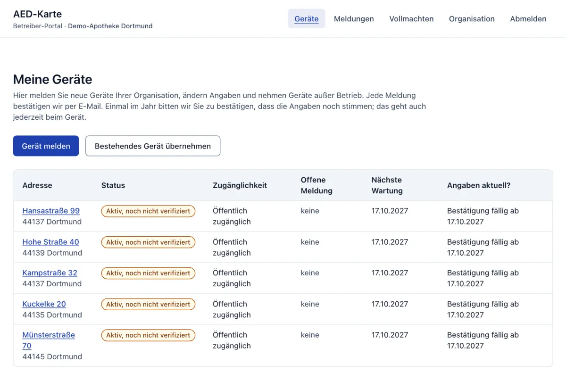Click 'keine' in the Münsterstraße 70 row
The image size is (566, 381).
coord(310,335)
